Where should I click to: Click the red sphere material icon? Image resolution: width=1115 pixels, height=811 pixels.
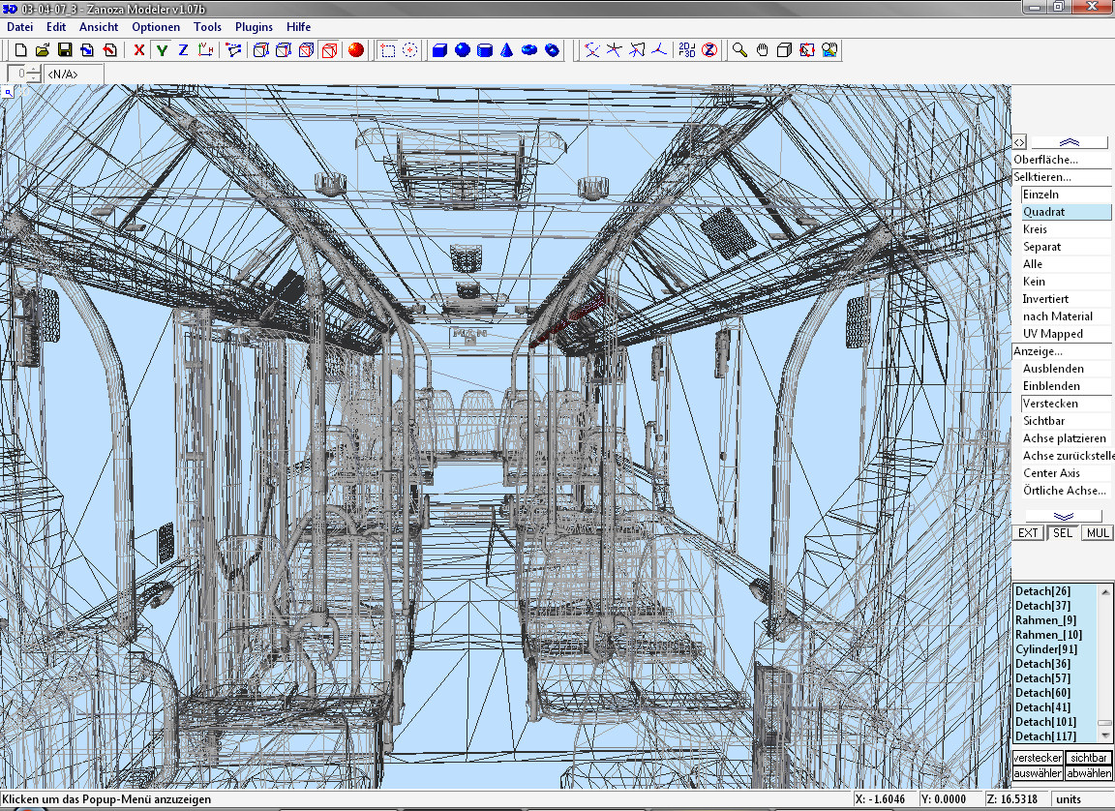[355, 49]
